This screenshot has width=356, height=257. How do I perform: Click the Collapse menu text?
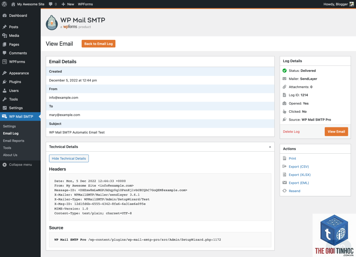click(21, 165)
